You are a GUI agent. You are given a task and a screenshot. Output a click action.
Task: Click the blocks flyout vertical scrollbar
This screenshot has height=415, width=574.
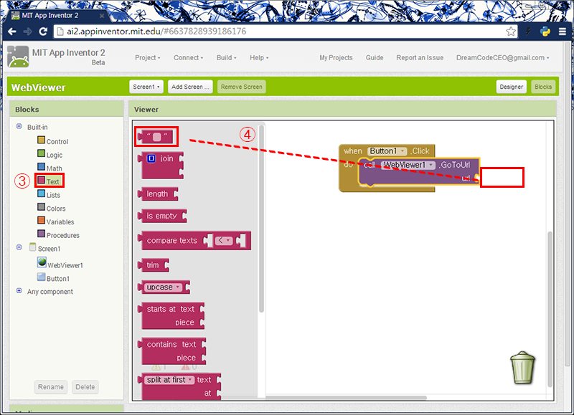261,219
